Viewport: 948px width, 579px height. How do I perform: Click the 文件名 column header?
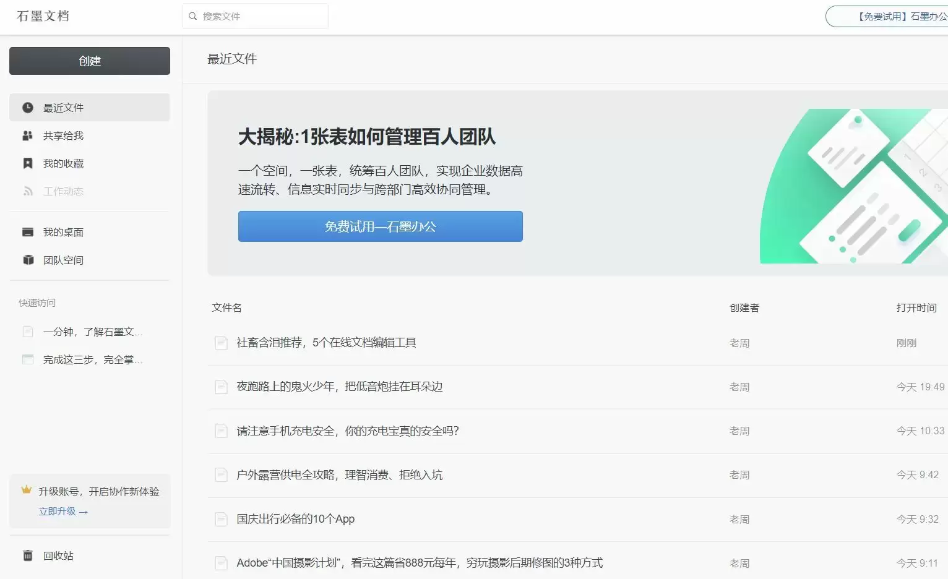[x=226, y=307]
